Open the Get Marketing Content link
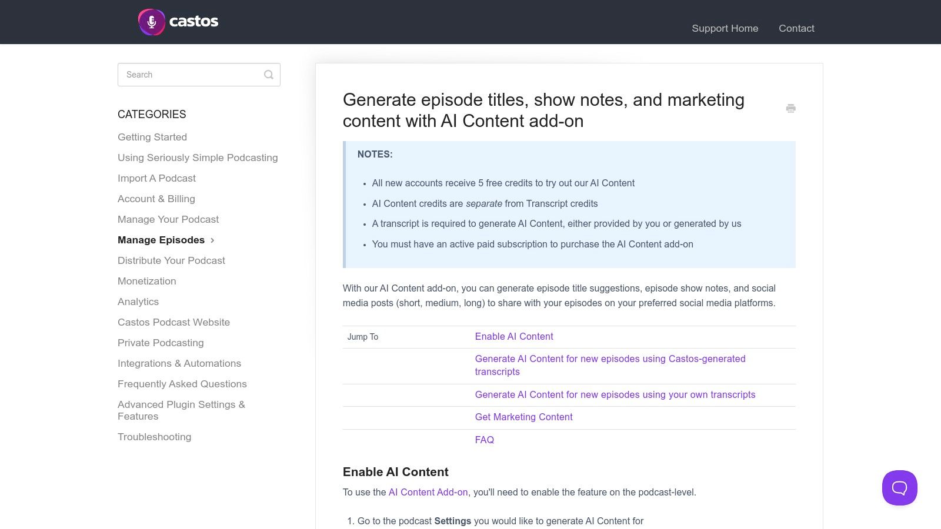The image size is (941, 529). point(523,417)
